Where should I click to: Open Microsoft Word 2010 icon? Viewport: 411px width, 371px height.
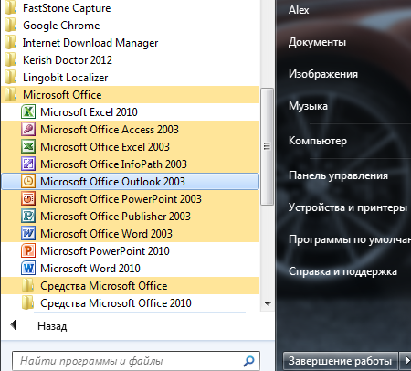point(28,268)
